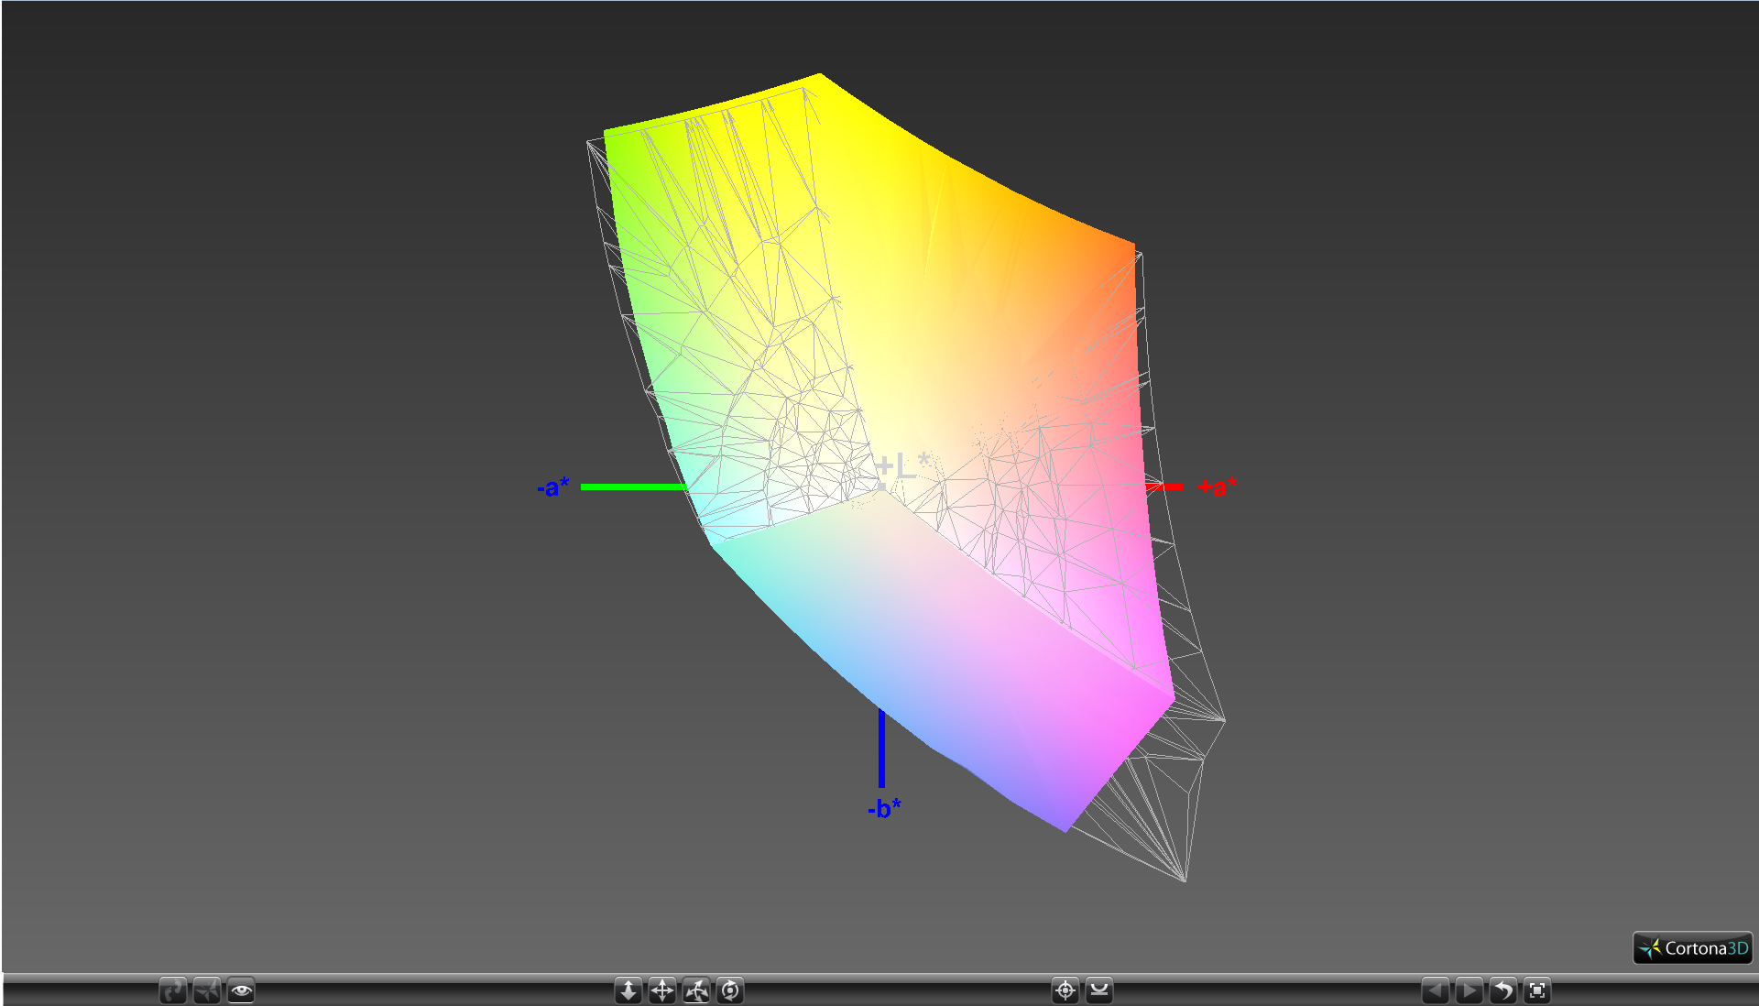Click the blue -b* axis line
The width and height of the screenshot is (1759, 1006).
click(x=881, y=749)
